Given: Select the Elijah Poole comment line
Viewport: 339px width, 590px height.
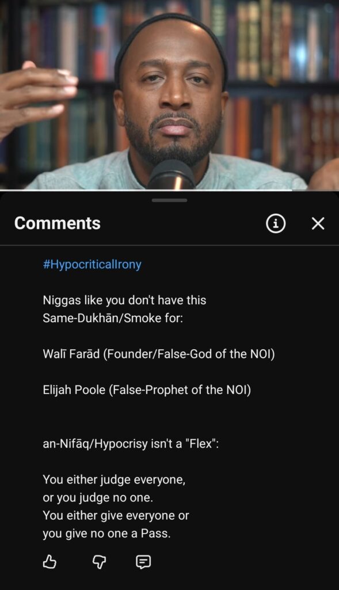Looking at the screenshot, I should 147,390.
